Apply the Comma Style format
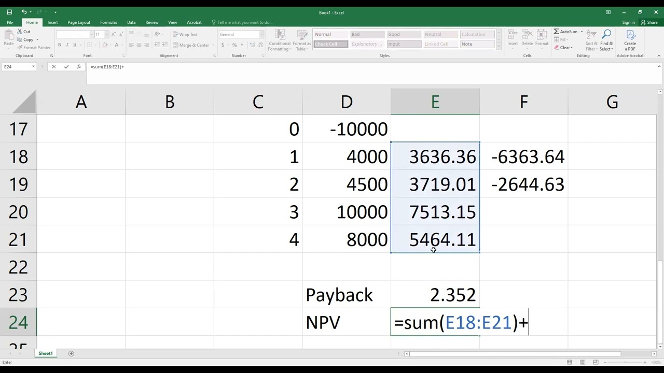Screen dimensions: 664x373 click(242, 45)
